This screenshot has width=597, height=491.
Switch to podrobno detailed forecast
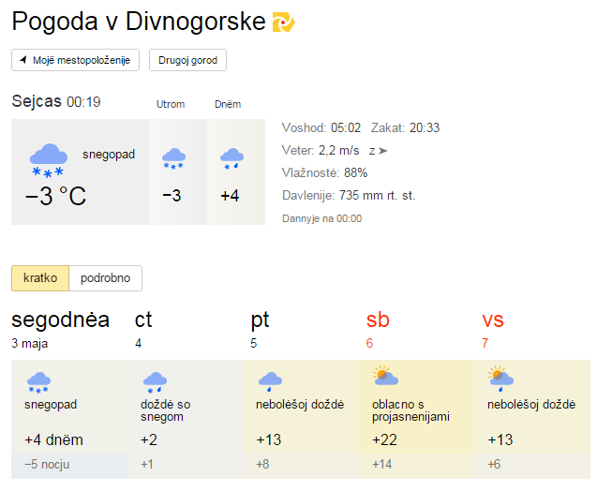click(x=106, y=278)
